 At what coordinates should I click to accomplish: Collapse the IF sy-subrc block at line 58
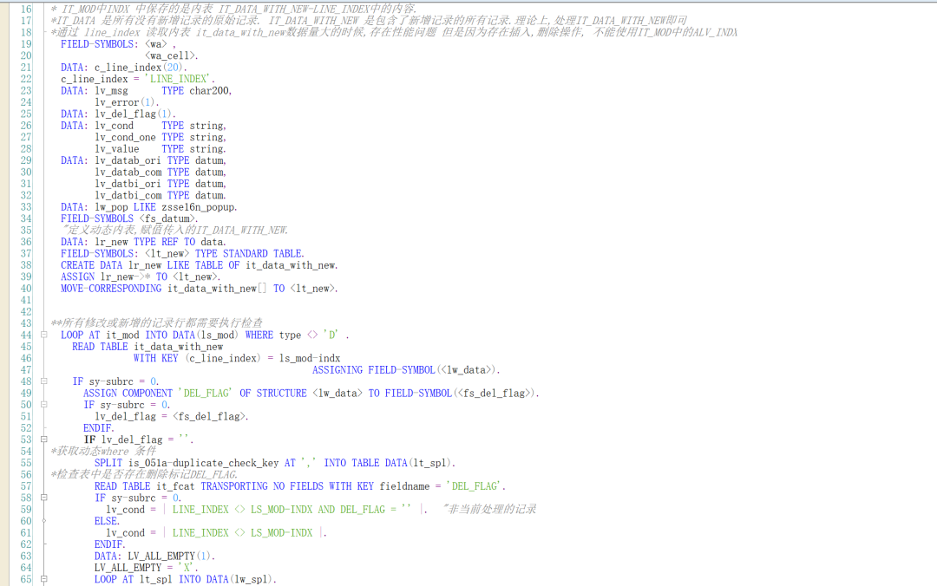43,498
